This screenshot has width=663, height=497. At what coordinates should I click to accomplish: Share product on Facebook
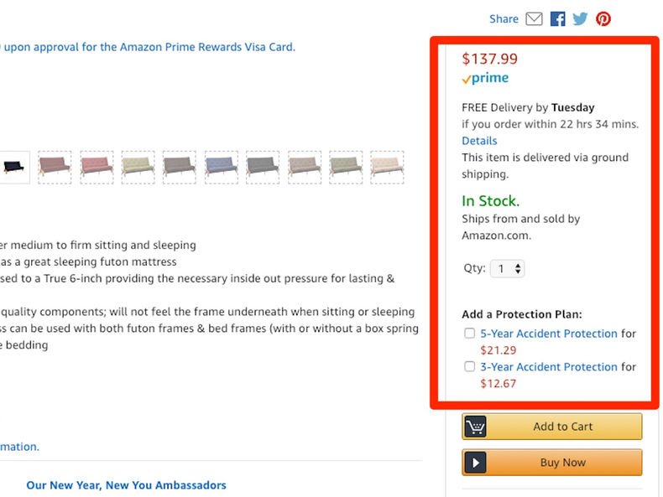(557, 18)
